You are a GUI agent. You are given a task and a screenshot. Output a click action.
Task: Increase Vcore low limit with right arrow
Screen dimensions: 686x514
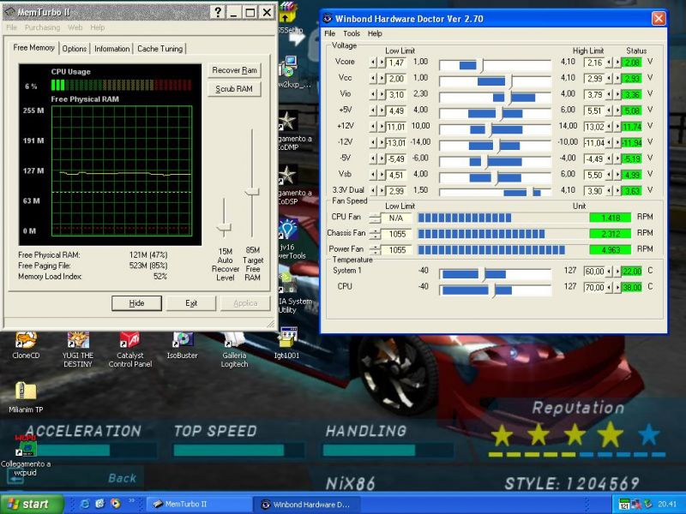(x=382, y=63)
